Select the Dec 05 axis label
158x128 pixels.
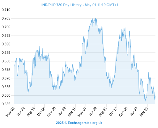tap(123, 112)
